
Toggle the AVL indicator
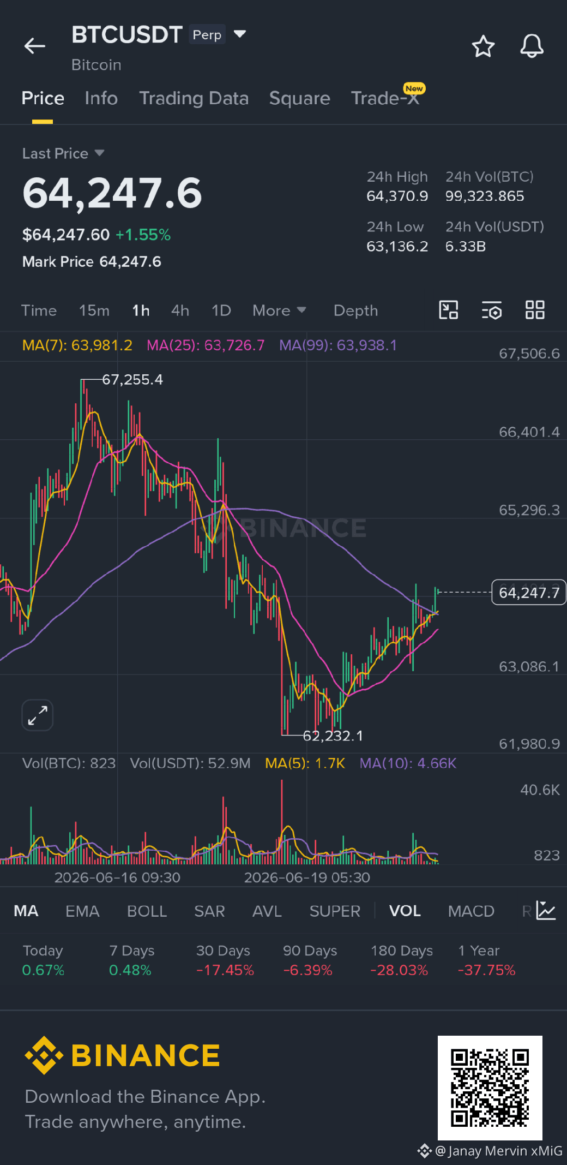coord(267,911)
